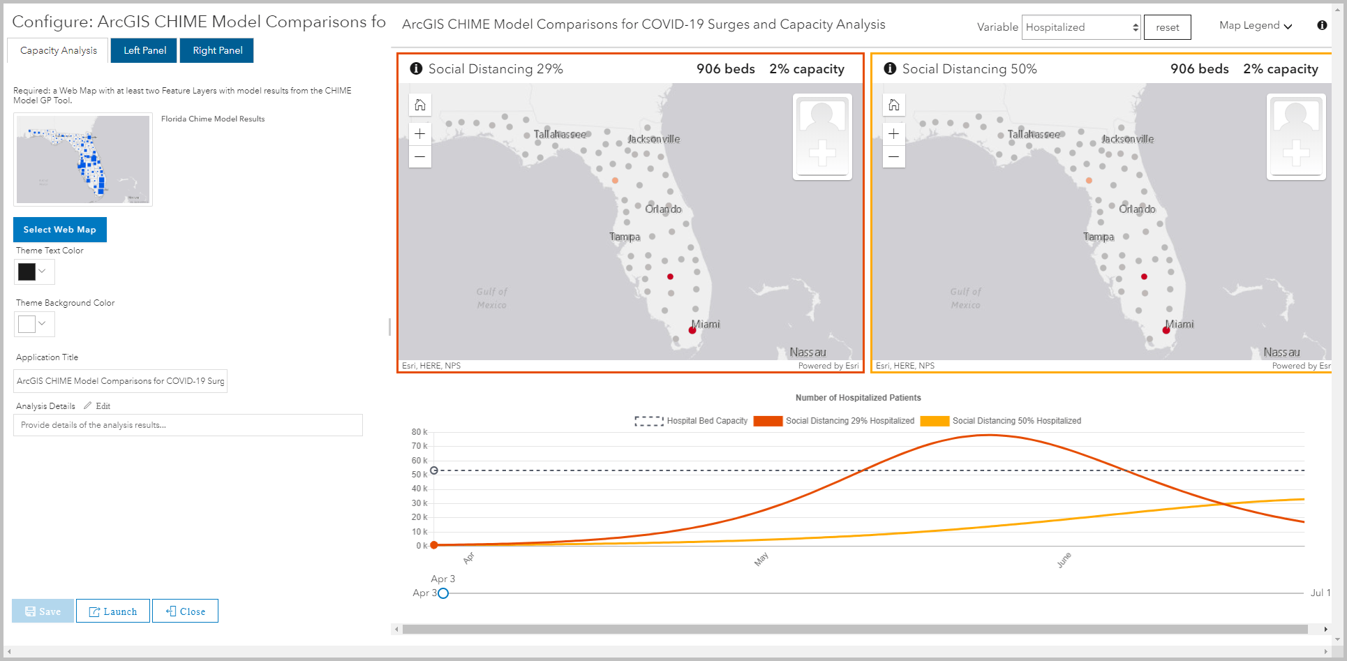Click the reset button

(x=1167, y=27)
